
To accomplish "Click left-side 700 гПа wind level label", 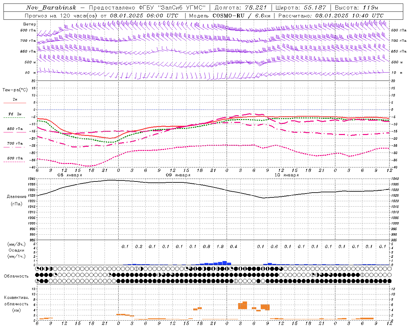I will coord(28,41).
